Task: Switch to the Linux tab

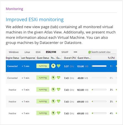Action: coord(27,52)
